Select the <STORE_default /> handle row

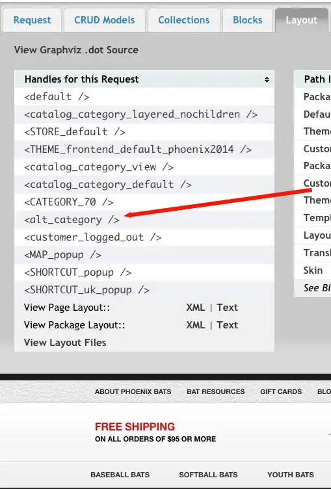click(144, 131)
